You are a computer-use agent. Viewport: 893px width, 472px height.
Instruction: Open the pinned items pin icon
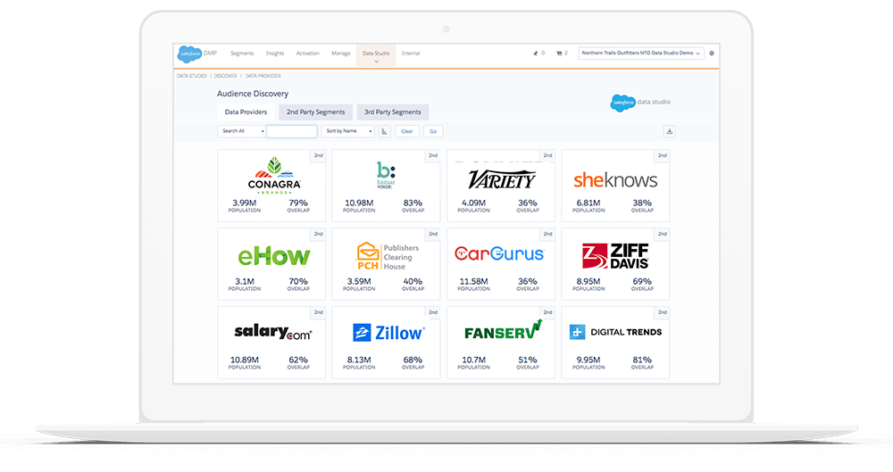pyautogui.click(x=535, y=54)
